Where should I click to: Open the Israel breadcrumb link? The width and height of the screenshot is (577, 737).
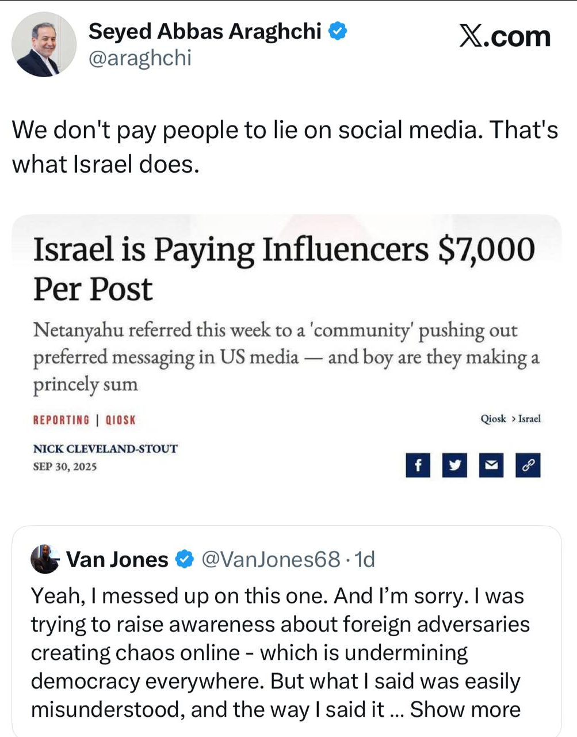pyautogui.click(x=529, y=419)
